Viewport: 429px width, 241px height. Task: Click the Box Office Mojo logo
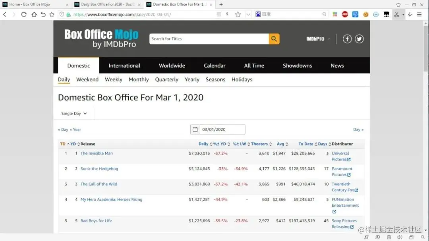pos(101,39)
